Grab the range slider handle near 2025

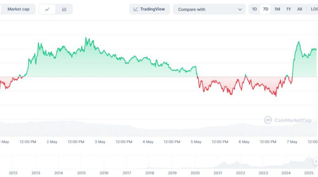(x=316, y=162)
